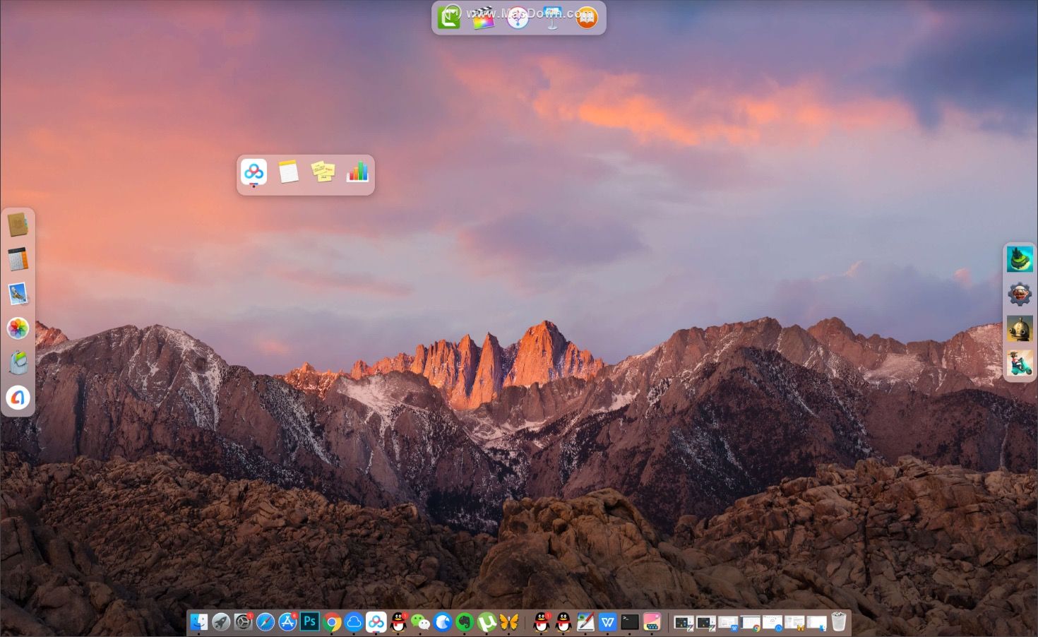Open Calculator in the left dock
The width and height of the screenshot is (1038, 637).
(x=18, y=259)
